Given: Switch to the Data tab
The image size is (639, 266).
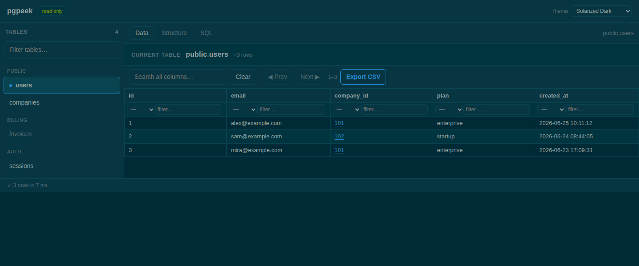Looking at the screenshot, I should 142,33.
